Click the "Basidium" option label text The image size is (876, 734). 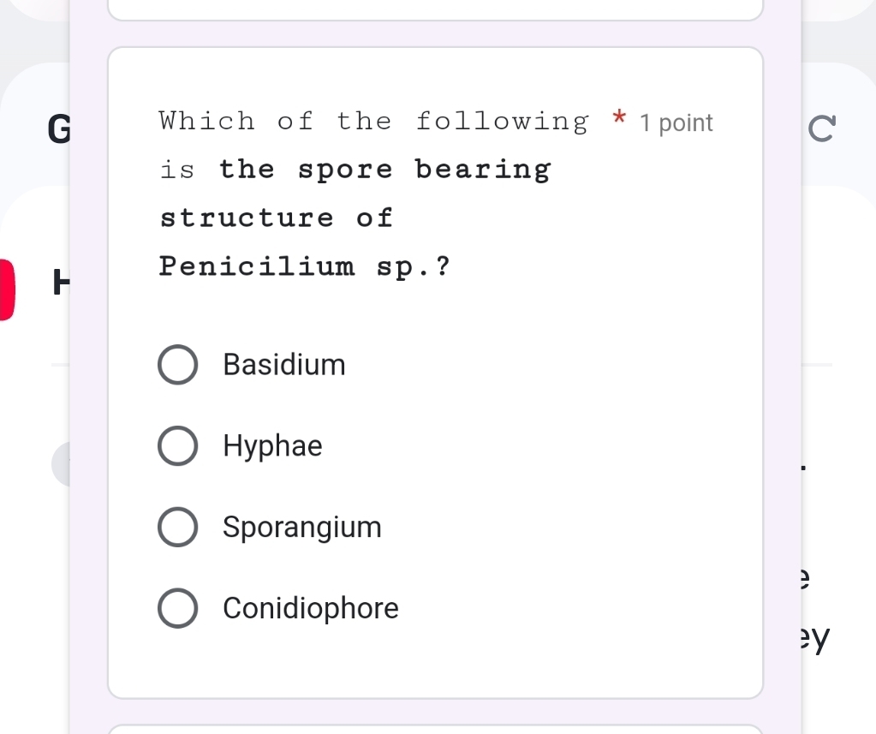point(284,365)
